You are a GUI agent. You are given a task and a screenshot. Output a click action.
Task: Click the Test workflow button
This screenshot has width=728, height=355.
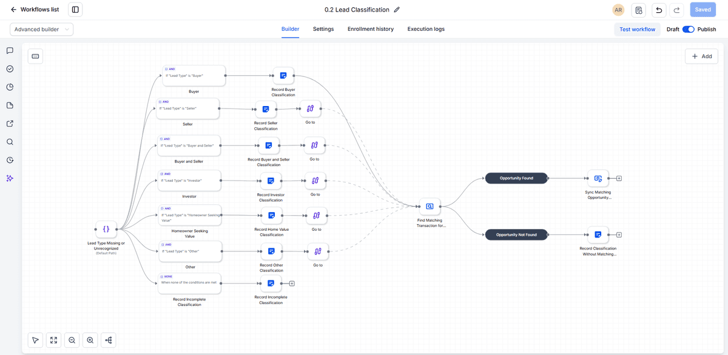click(x=637, y=29)
